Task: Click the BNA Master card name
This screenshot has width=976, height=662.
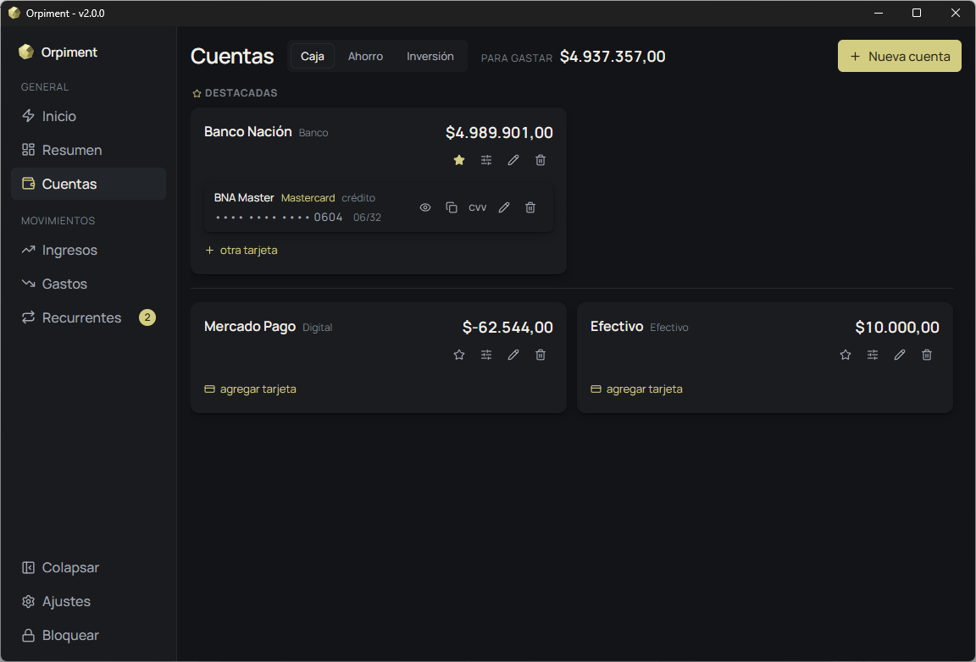Action: click(x=244, y=198)
